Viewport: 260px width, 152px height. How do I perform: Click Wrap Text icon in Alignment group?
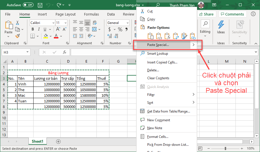(x=95, y=23)
